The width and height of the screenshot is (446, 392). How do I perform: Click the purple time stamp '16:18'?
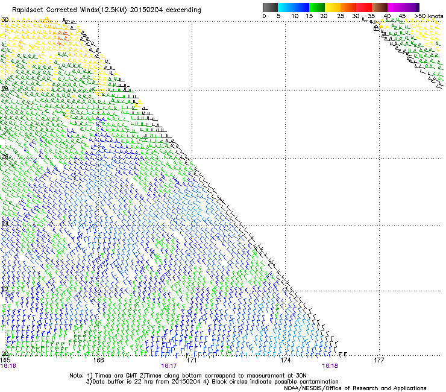[x=330, y=366]
